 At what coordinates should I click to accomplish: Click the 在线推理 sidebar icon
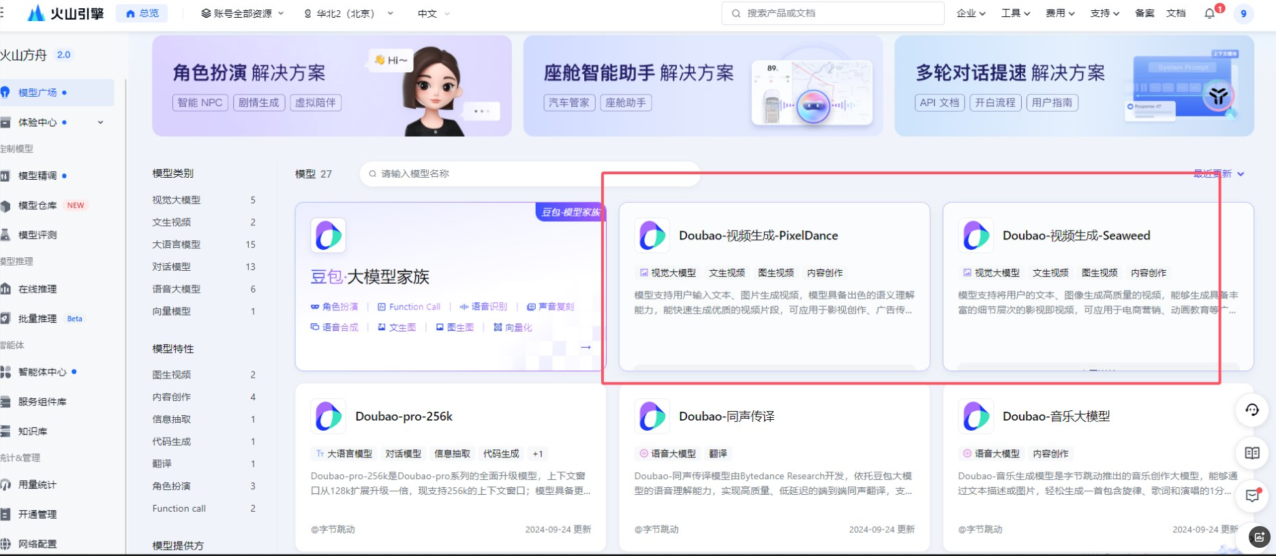(x=5, y=289)
